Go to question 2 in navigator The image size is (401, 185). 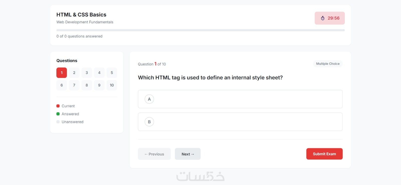(74, 73)
